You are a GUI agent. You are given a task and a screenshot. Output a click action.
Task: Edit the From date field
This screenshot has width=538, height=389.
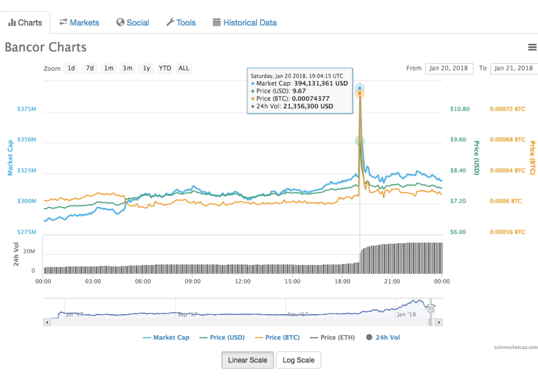pos(449,68)
